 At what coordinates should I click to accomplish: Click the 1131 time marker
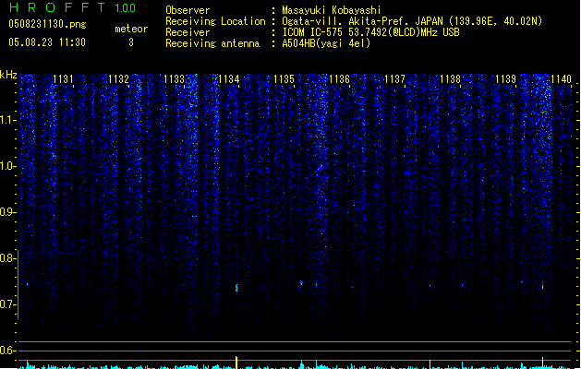64,79
